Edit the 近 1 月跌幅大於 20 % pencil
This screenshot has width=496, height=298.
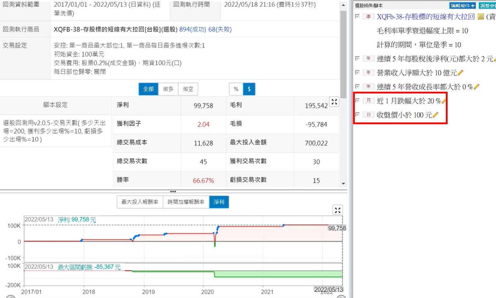click(x=444, y=101)
